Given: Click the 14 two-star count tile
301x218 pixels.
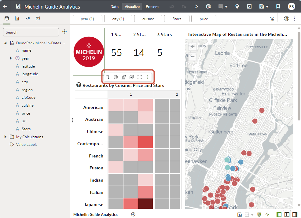Looking at the screenshot, I should coord(139,53).
